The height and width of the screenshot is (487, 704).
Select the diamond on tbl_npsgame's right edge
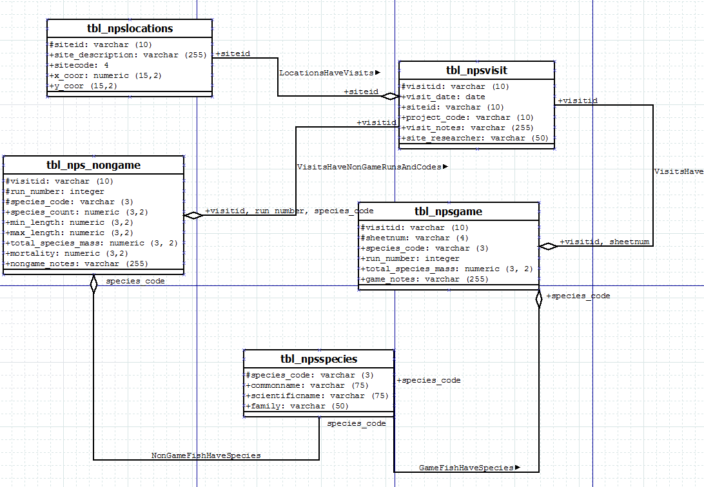[x=548, y=246]
